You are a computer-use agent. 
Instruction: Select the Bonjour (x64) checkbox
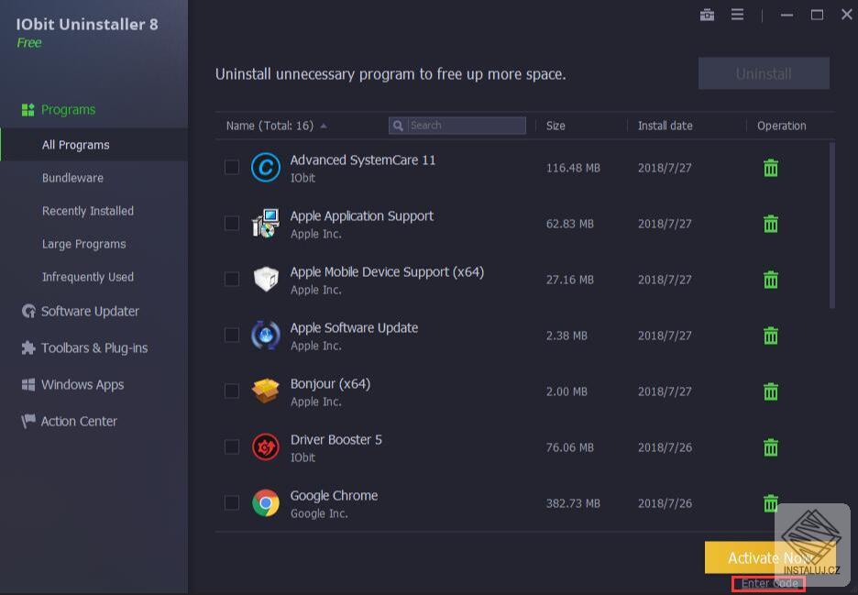click(x=232, y=391)
